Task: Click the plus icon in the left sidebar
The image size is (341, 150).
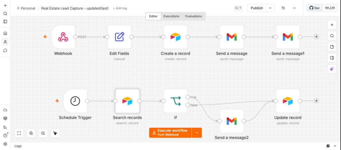Action: (5, 5)
